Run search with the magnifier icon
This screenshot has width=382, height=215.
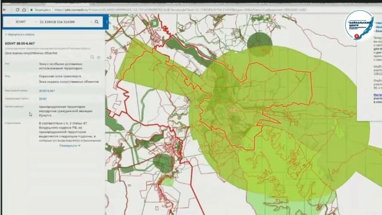tap(97, 22)
